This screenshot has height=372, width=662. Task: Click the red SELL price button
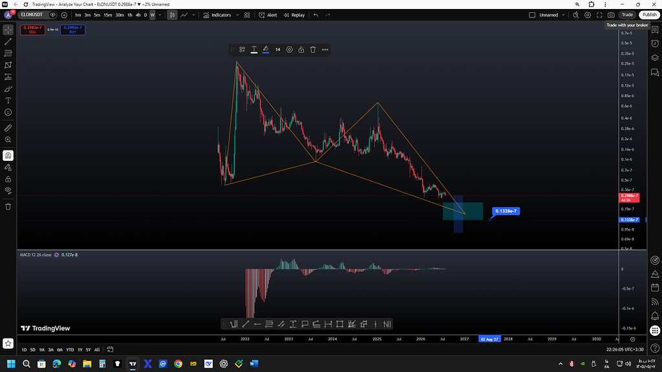coord(32,30)
